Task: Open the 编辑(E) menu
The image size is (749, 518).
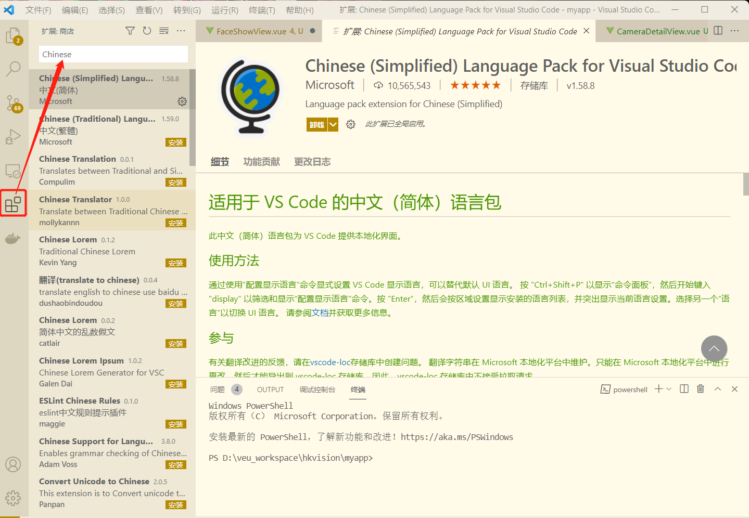Action: (x=75, y=10)
